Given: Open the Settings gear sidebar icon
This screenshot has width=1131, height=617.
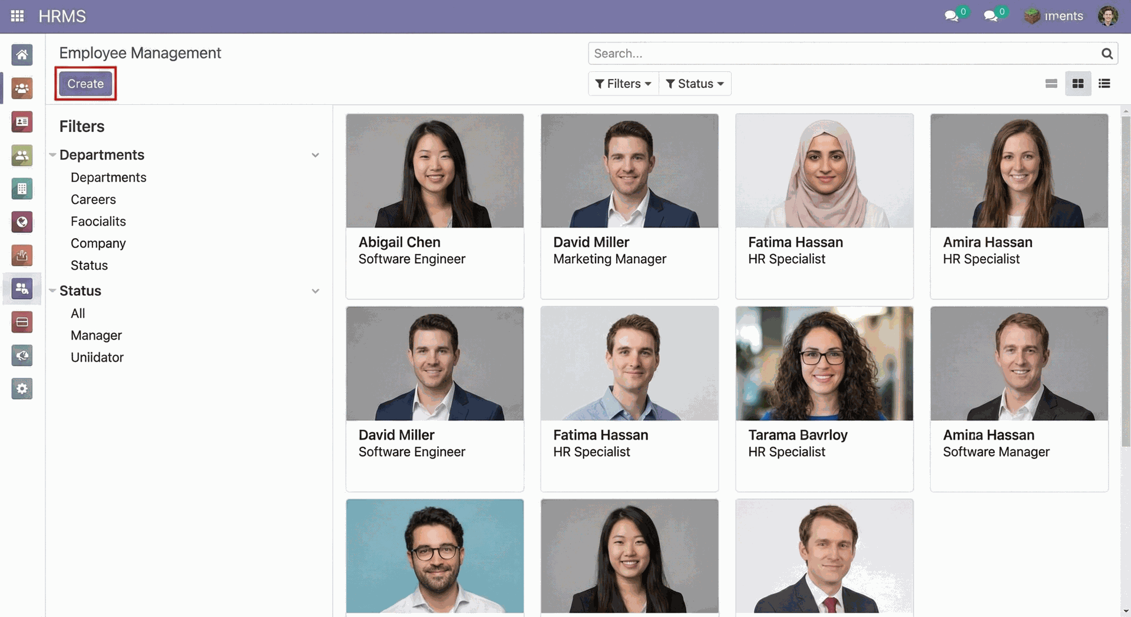Looking at the screenshot, I should click(x=22, y=389).
